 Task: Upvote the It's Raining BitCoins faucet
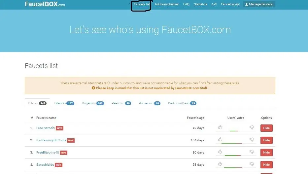pyautogui.click(x=220, y=139)
